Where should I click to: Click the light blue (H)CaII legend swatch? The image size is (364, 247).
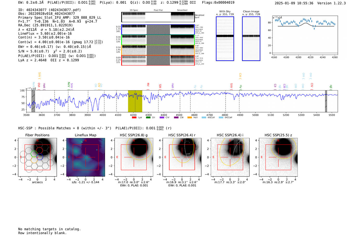pos(221,117)
